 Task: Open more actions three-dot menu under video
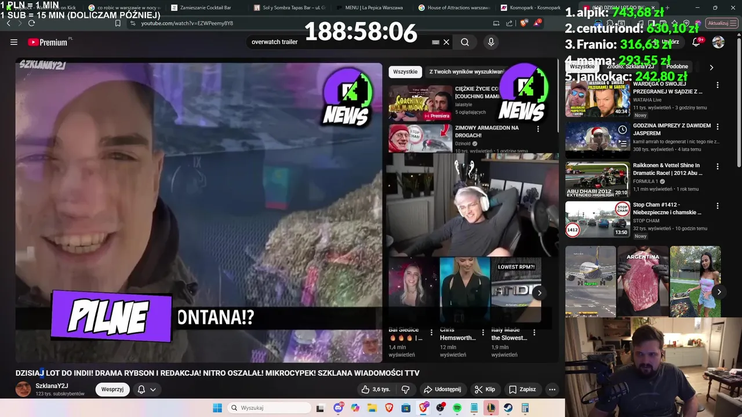(x=552, y=389)
